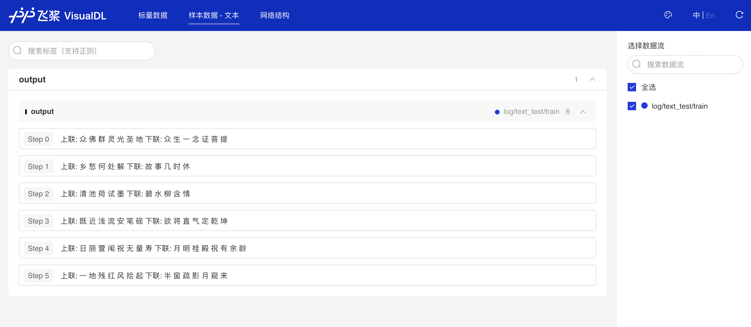Viewport: 751px width, 327px height.
Task: Select the Step 5 badge
Action: (x=38, y=275)
